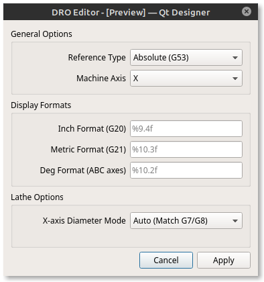
Task: Click the Reference Type label
Action: pyautogui.click(x=97, y=58)
